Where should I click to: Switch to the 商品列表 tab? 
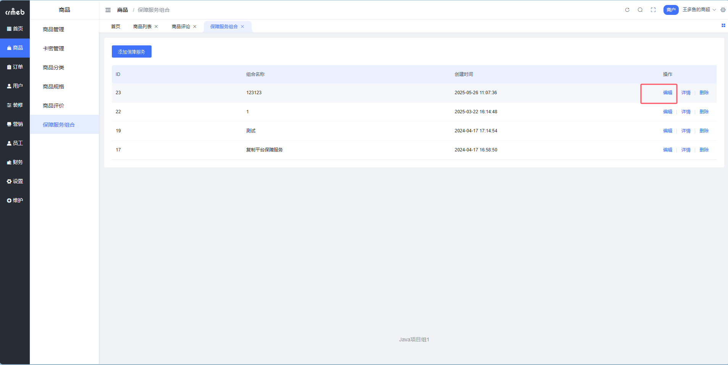142,27
